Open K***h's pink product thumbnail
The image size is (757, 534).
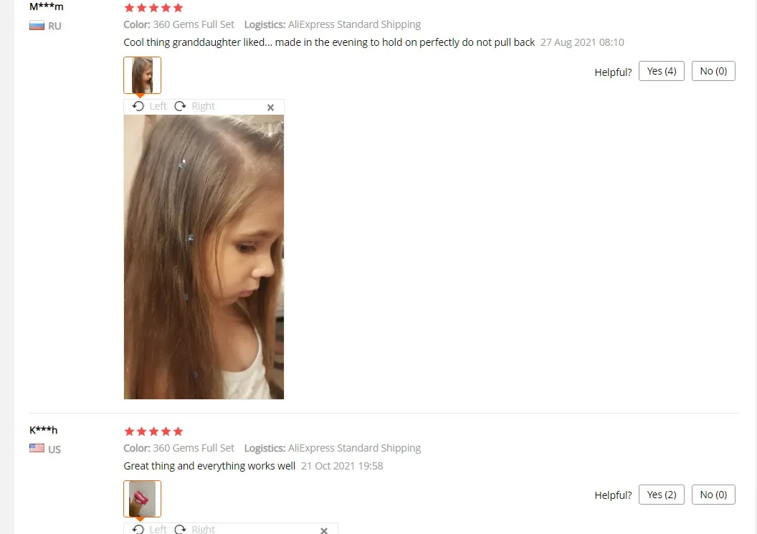[x=143, y=499]
